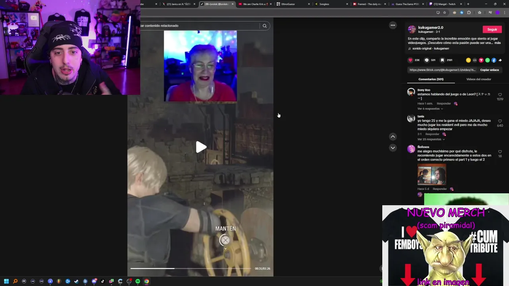Open more share options arrow
This screenshot has width=509, height=286.
(500, 60)
